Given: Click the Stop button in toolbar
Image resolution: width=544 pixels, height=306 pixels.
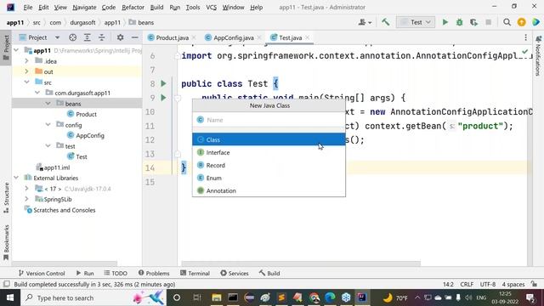Looking at the screenshot, I should [x=489, y=22].
